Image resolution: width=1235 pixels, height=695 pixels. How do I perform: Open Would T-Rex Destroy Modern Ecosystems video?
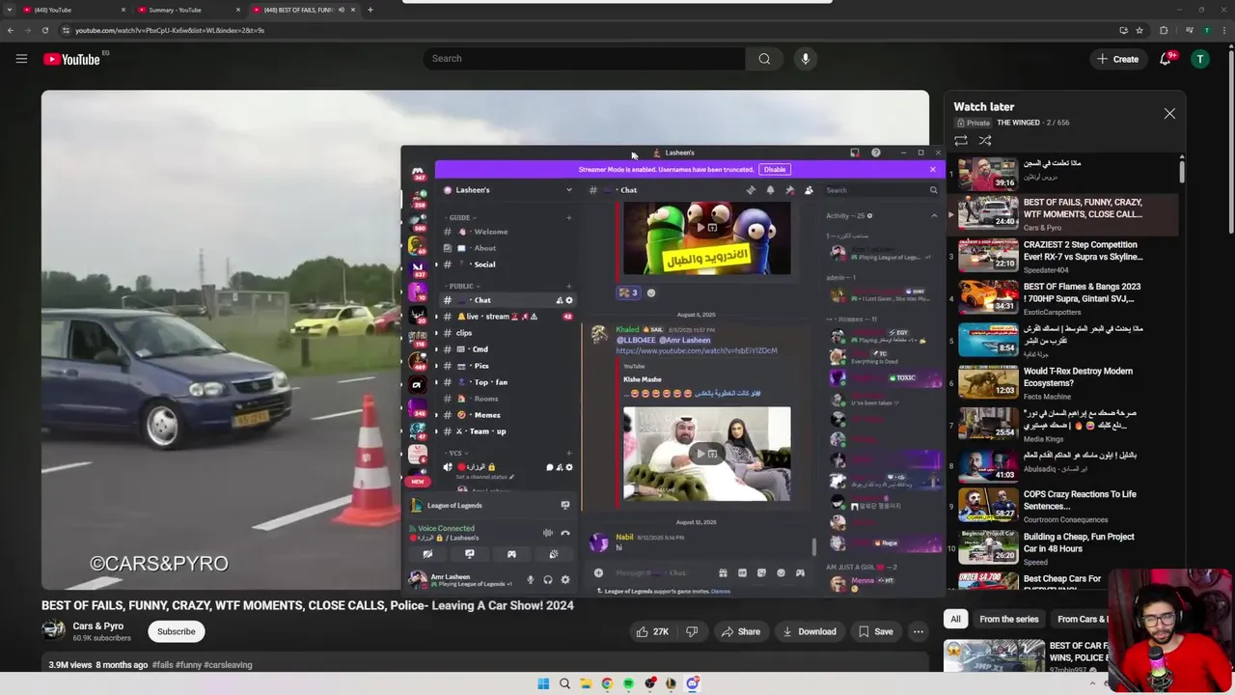[1061, 381]
